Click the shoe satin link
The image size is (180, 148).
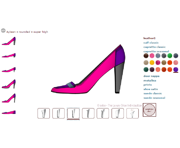point(150,89)
